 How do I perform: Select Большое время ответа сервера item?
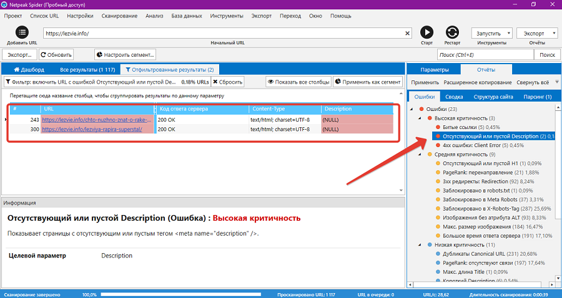click(x=497, y=236)
